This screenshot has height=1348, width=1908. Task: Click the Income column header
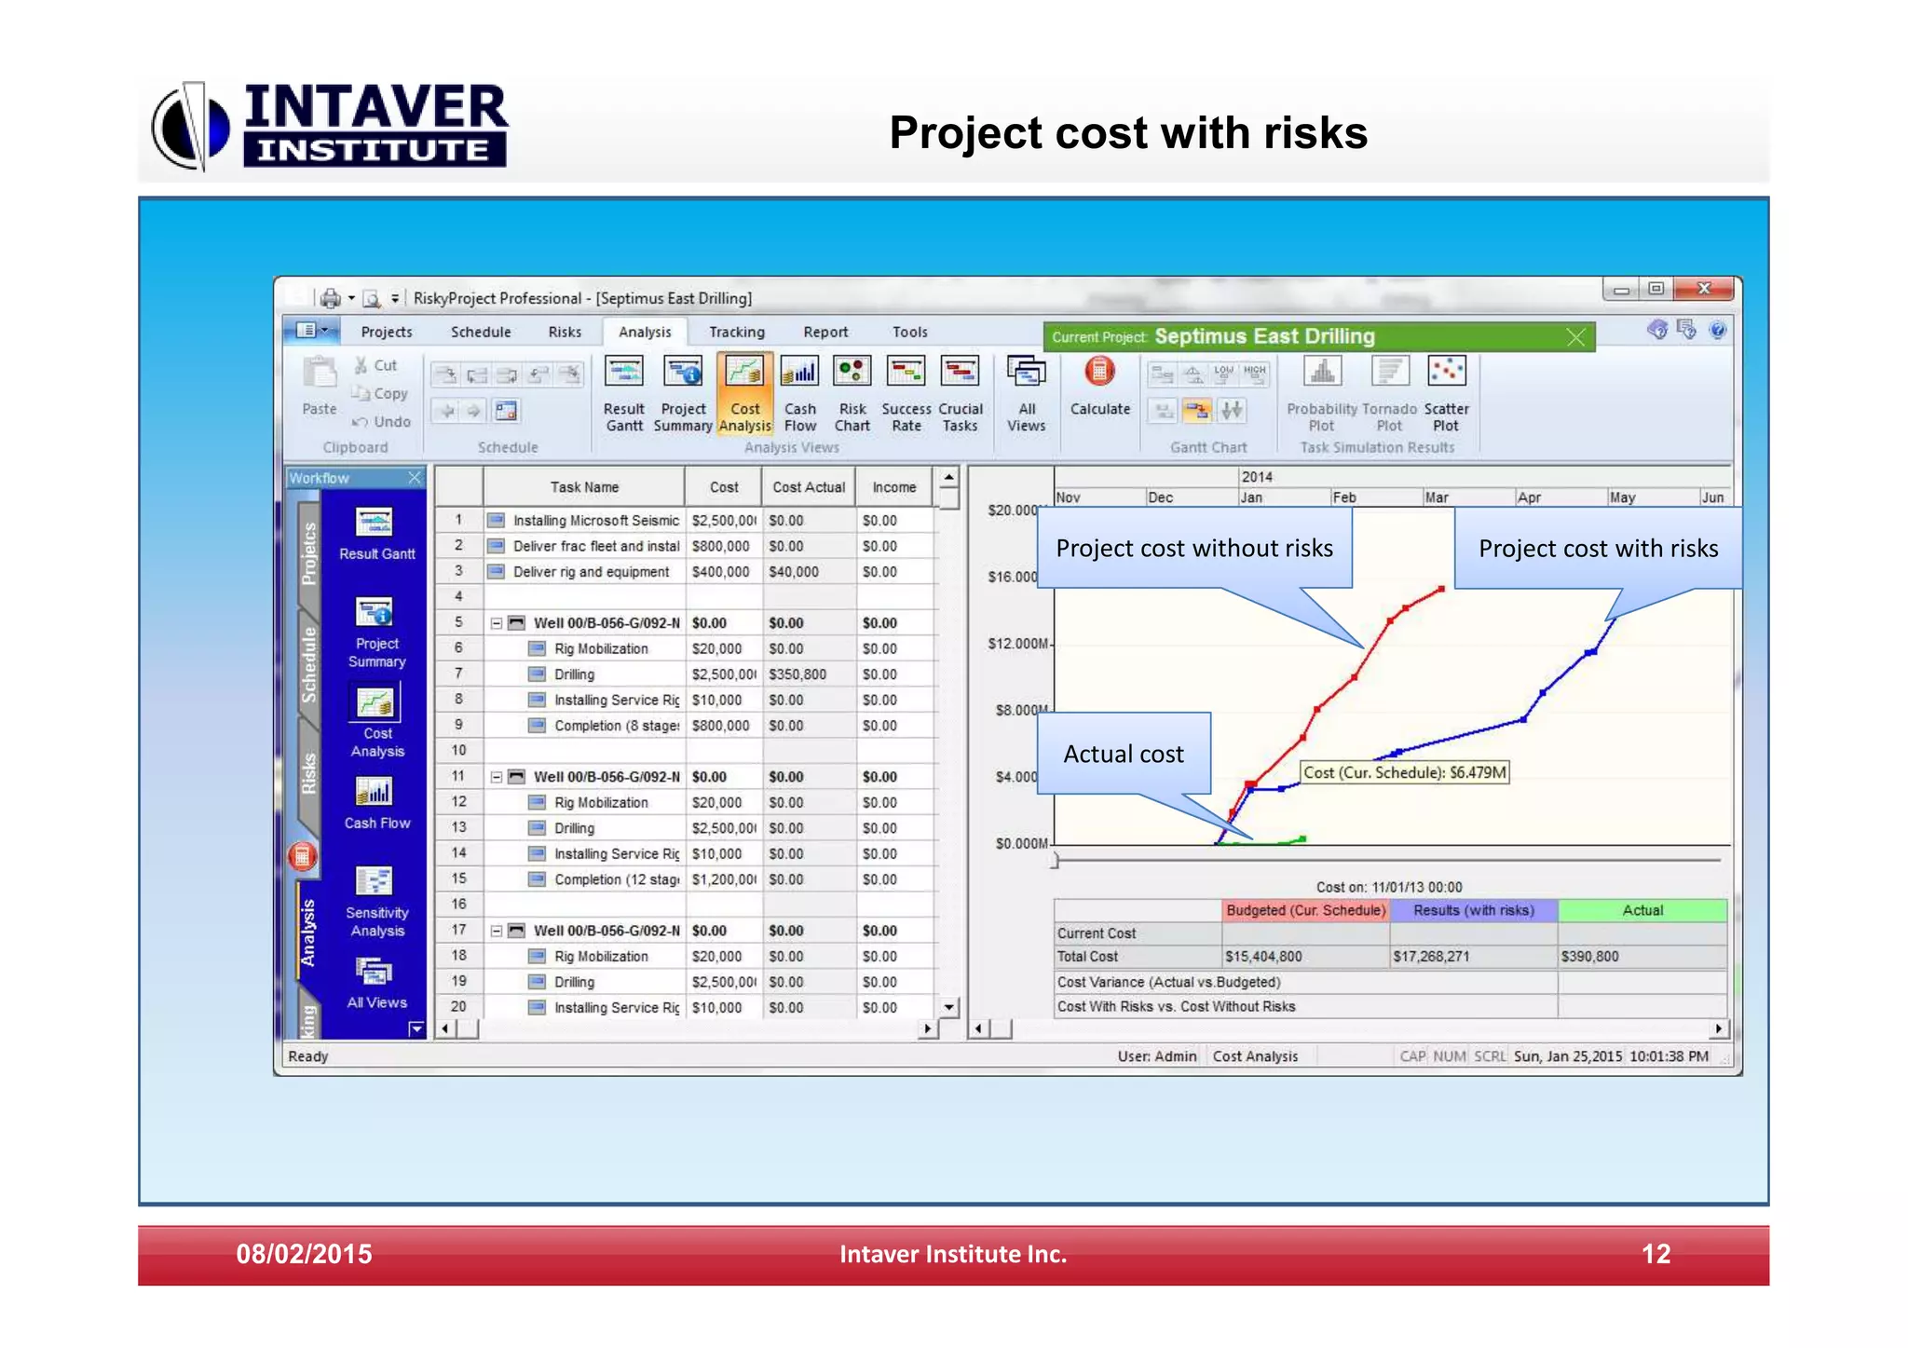pyautogui.click(x=893, y=487)
